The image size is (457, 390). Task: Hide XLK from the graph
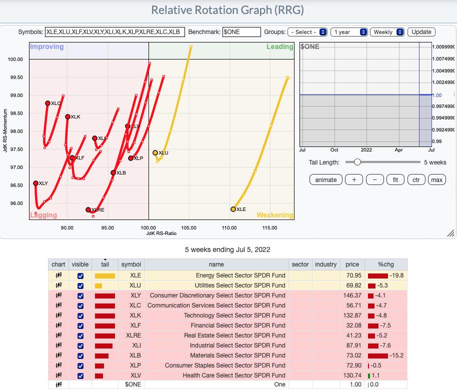(80, 315)
